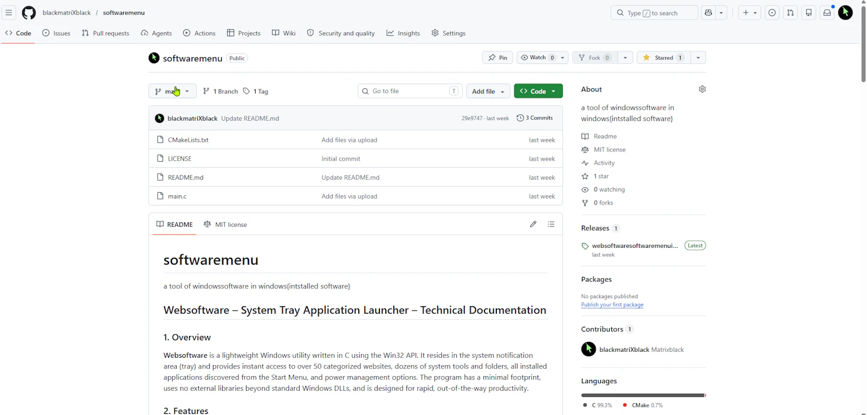Open the header issues shortcut icon

[x=772, y=12]
